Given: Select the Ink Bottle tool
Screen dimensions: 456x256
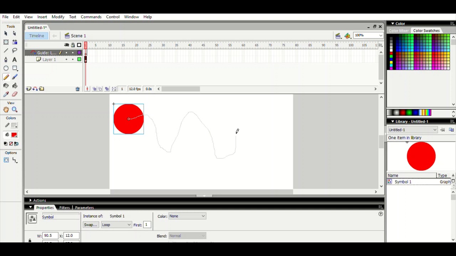Looking at the screenshot, I should coord(6,86).
